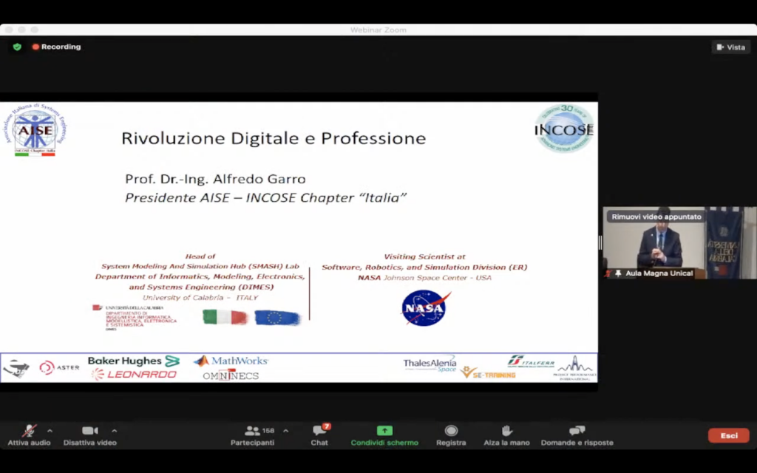Click the Italferr sponsor logo

pos(531,361)
